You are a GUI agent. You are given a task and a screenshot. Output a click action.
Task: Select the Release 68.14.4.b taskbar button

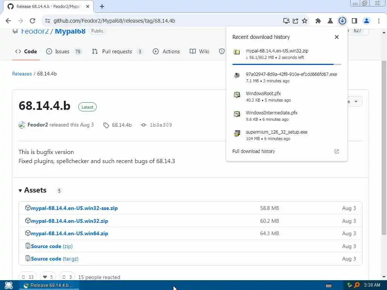point(49,285)
